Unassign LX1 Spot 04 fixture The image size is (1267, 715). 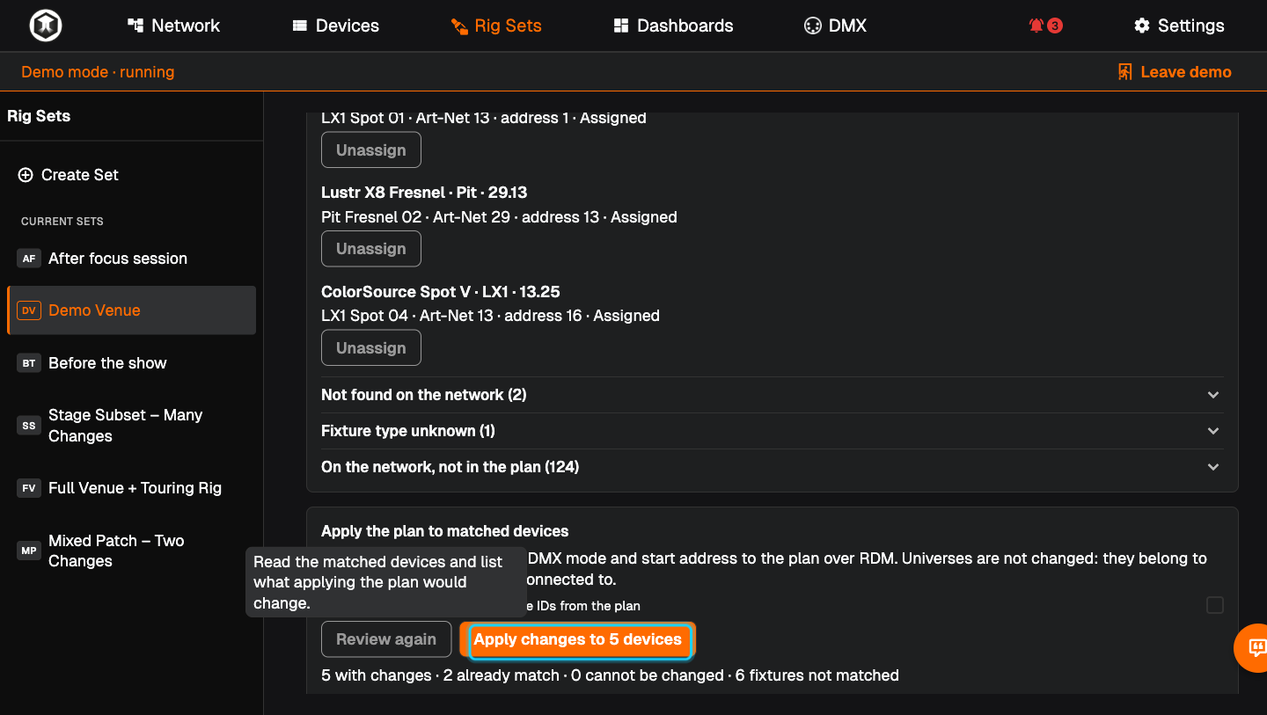371,347
